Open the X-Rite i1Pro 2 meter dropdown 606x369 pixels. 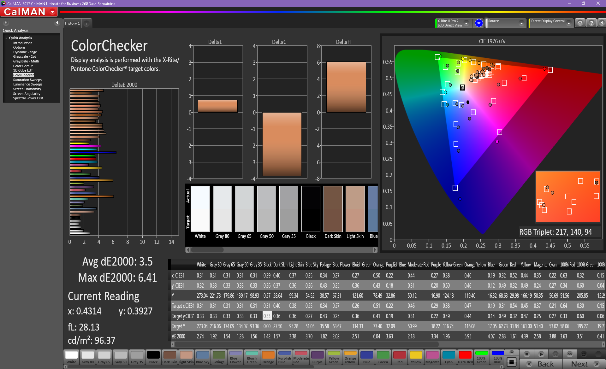466,23
